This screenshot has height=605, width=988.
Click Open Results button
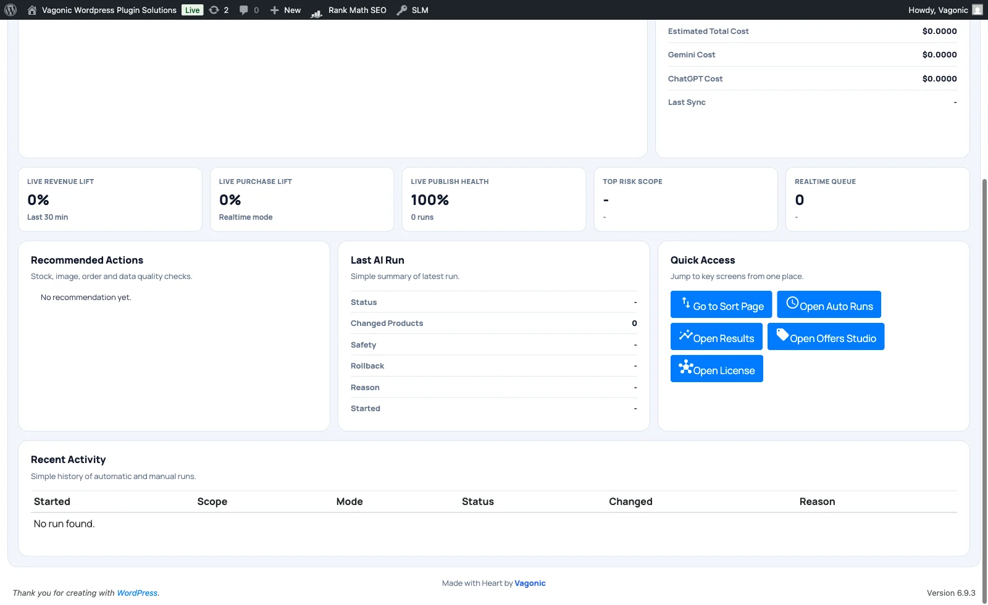tap(716, 336)
